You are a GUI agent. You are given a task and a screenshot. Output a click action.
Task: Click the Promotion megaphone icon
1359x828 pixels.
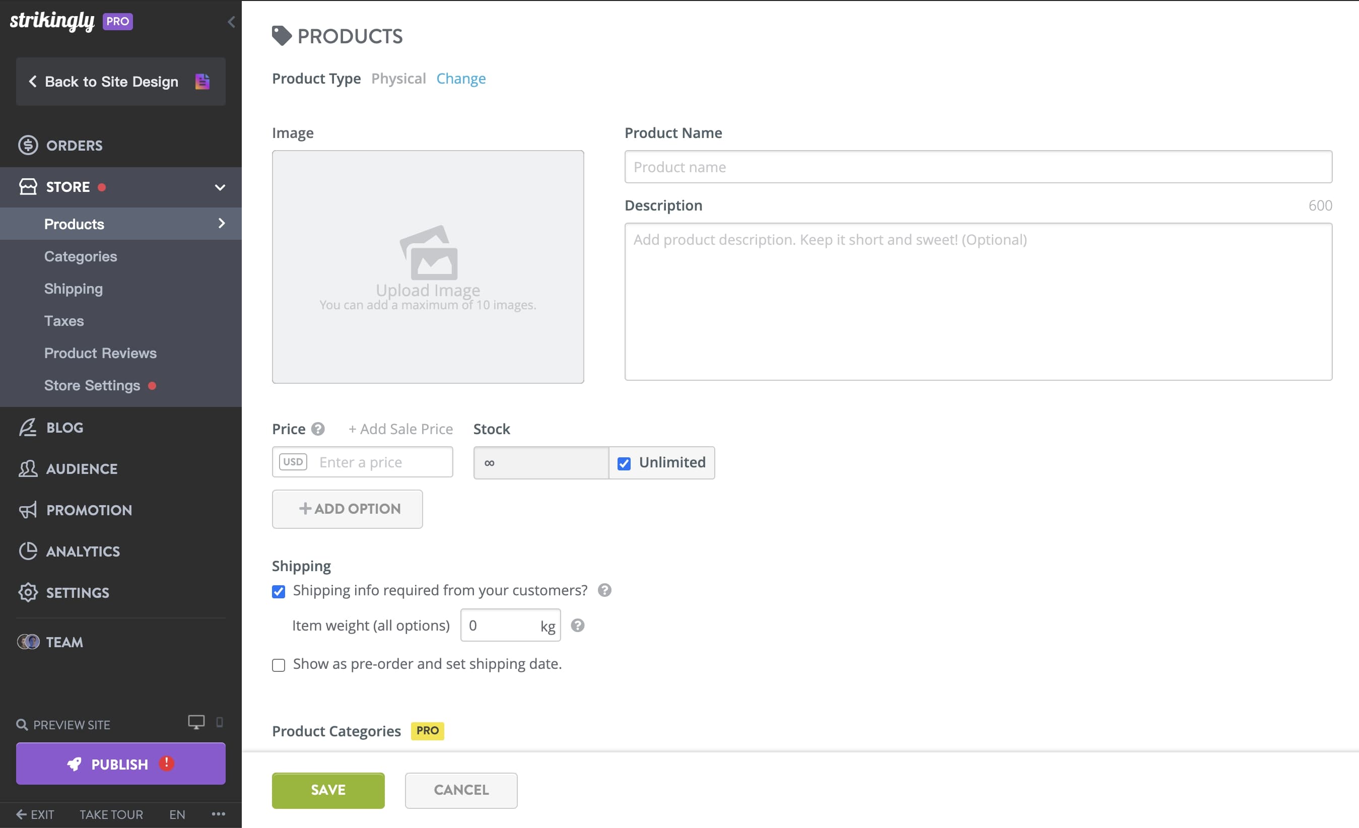pos(28,510)
